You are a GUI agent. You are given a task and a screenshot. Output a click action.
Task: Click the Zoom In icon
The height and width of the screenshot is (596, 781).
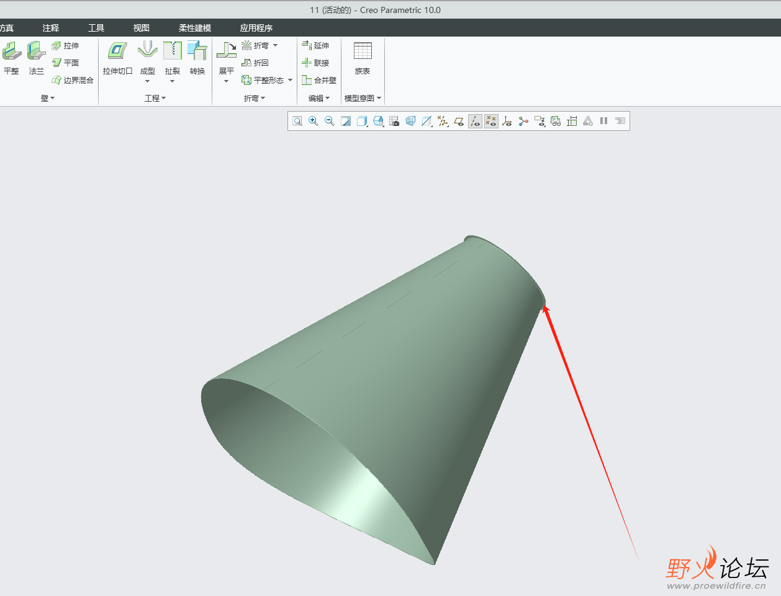314,121
